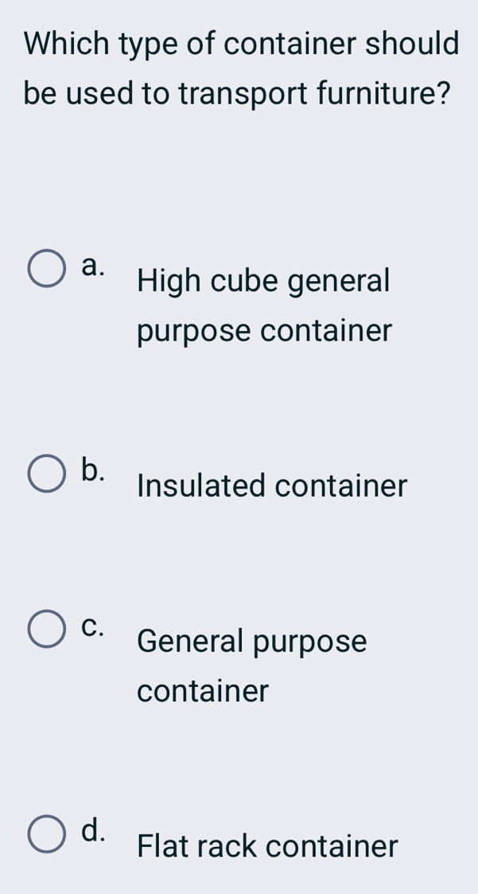Select the second answer choice circle
The image size is (478, 894).
tap(46, 472)
